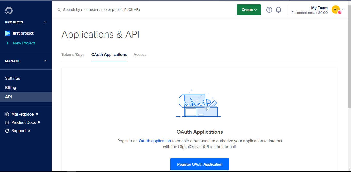The width and height of the screenshot is (351, 172).
Task: Click the My Team name text
Action: (319, 8)
